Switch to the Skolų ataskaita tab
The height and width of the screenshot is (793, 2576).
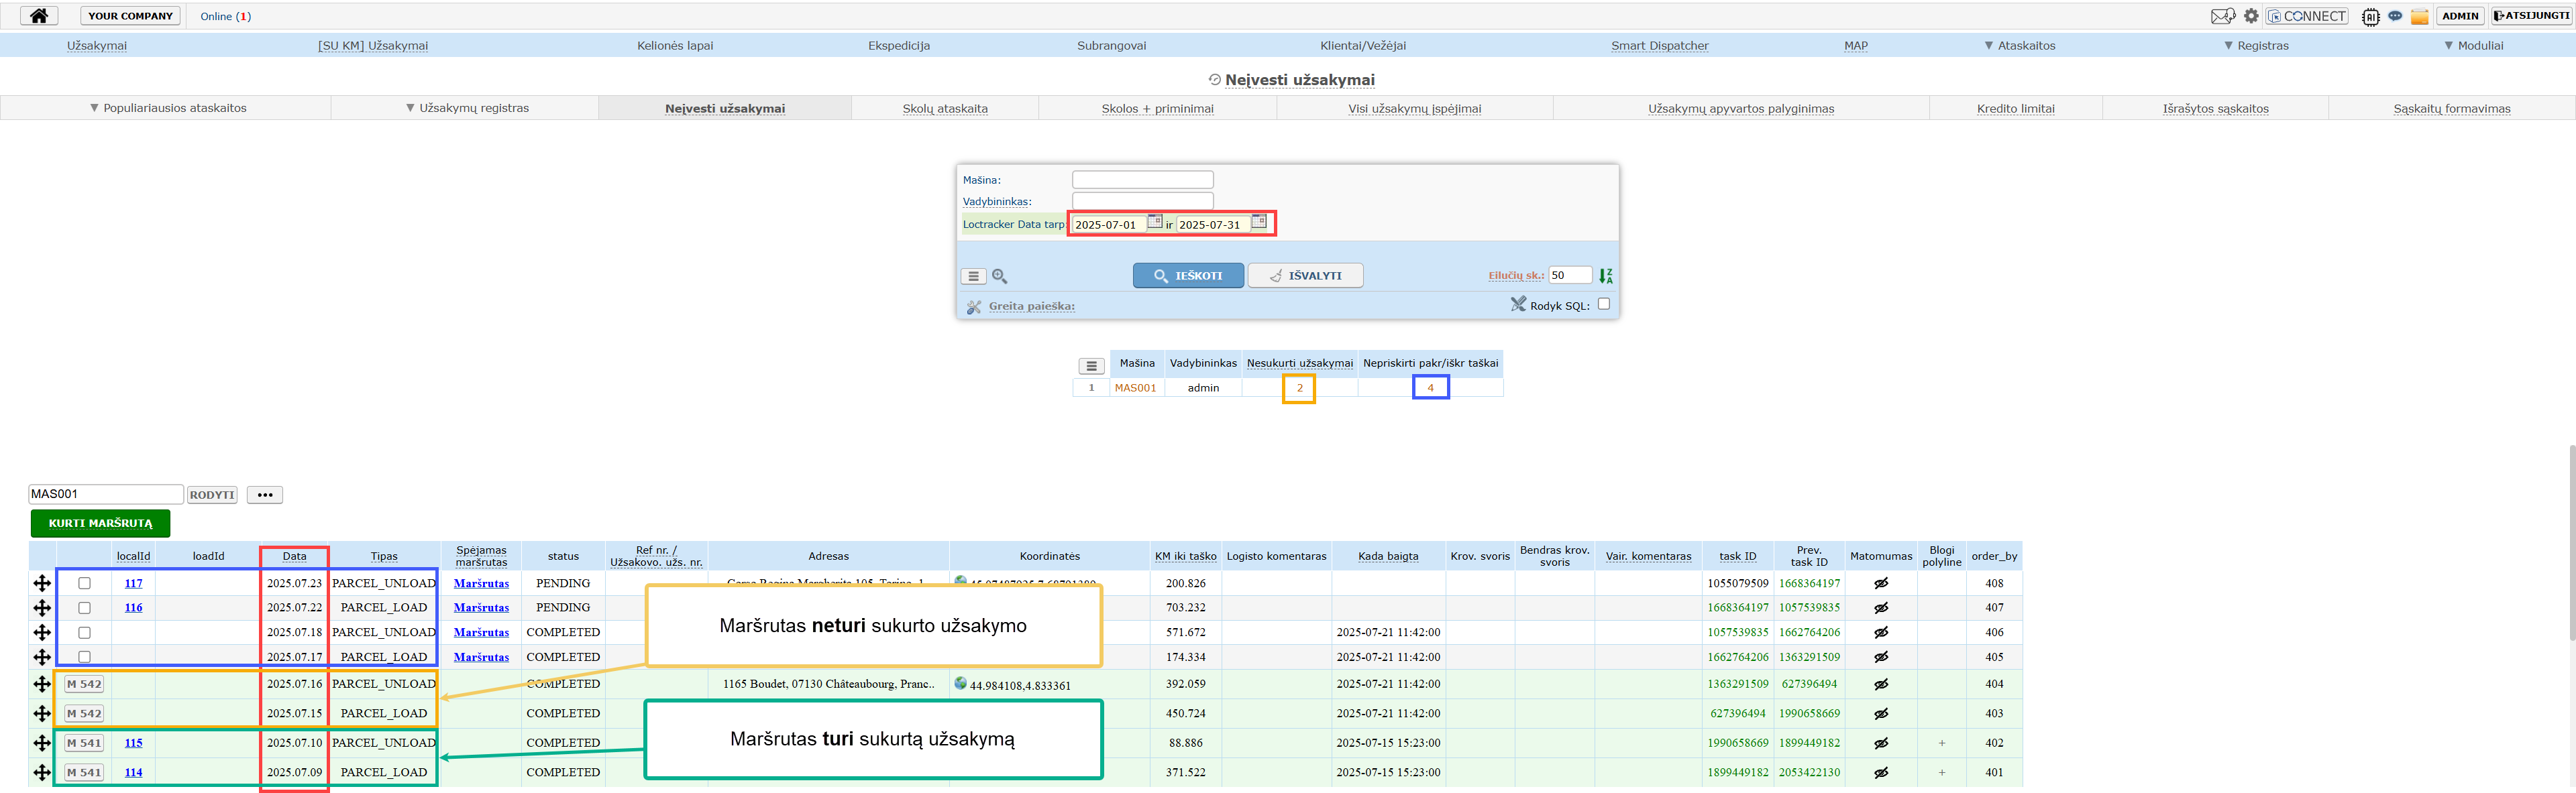pyautogui.click(x=945, y=109)
